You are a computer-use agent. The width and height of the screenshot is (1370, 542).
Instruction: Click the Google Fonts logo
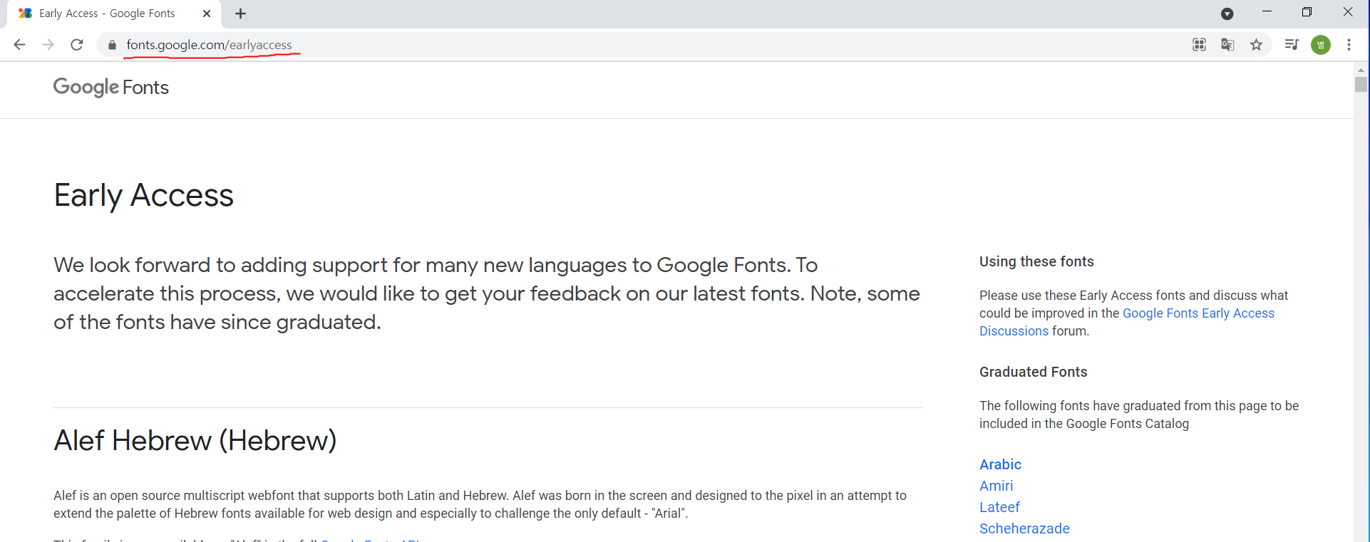pos(111,88)
